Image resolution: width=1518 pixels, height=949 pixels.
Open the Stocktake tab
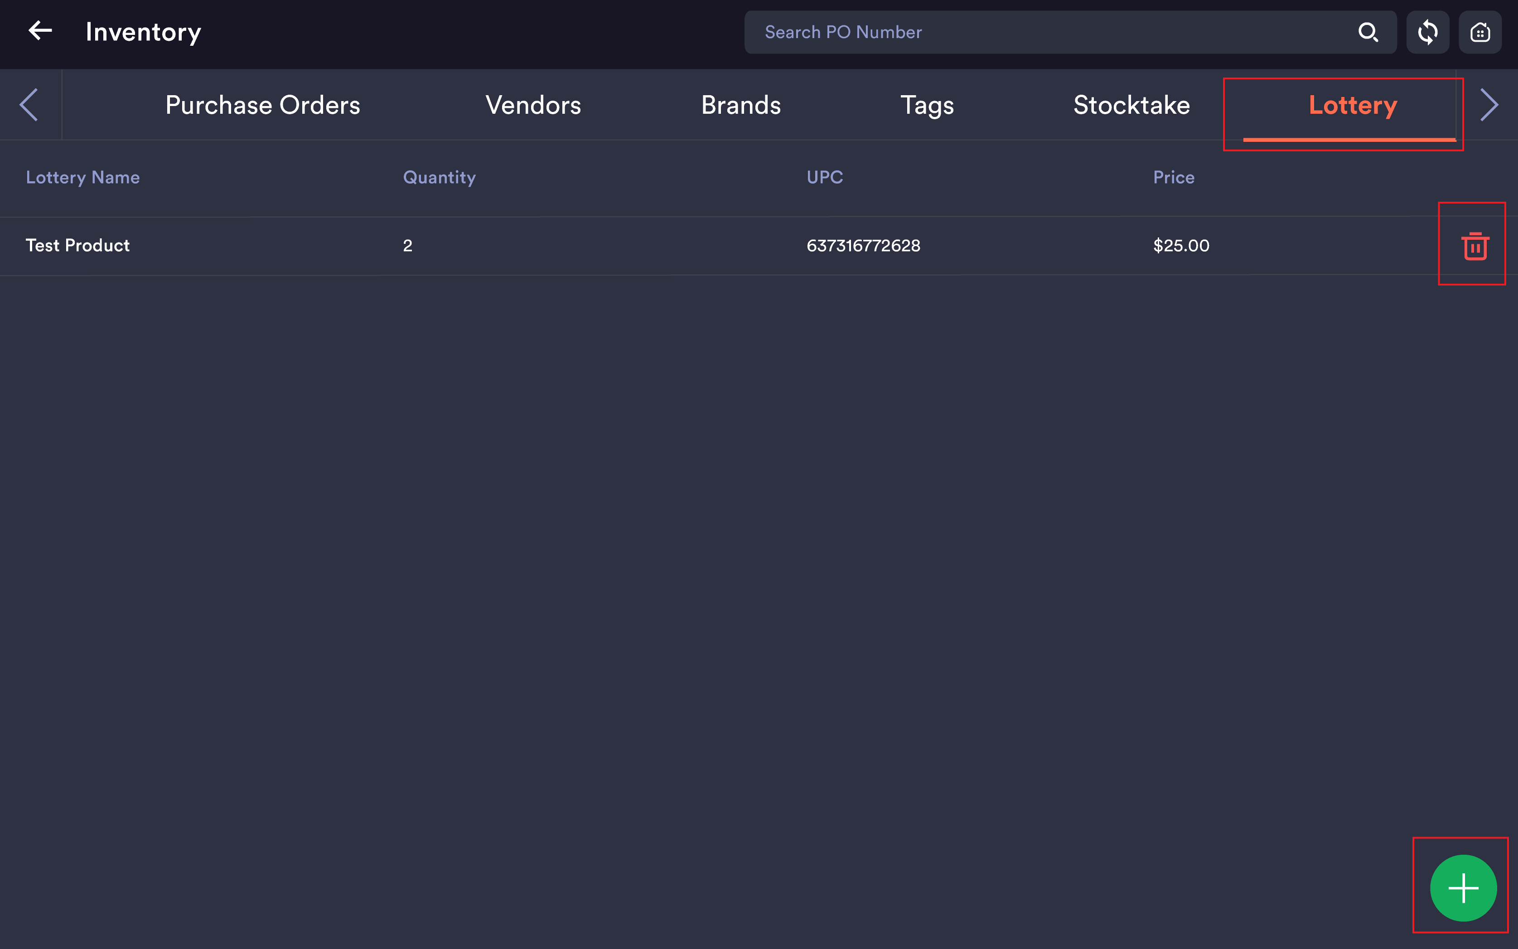tap(1131, 105)
